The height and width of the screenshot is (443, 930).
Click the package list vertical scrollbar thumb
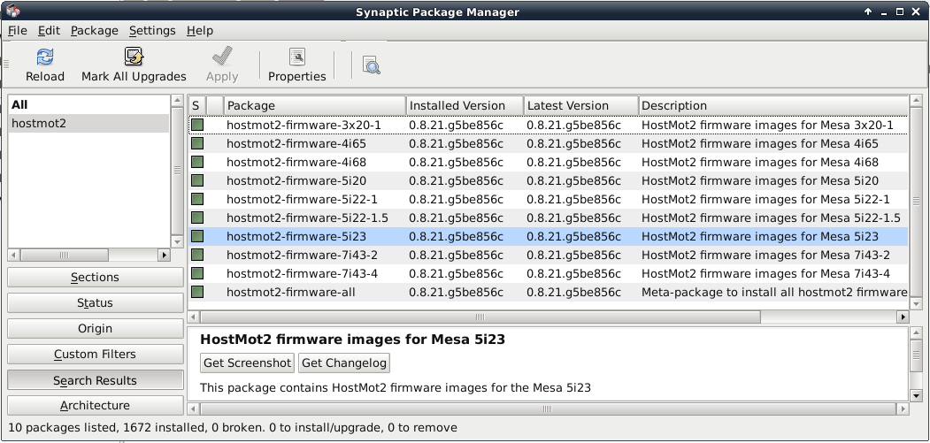tap(915, 202)
